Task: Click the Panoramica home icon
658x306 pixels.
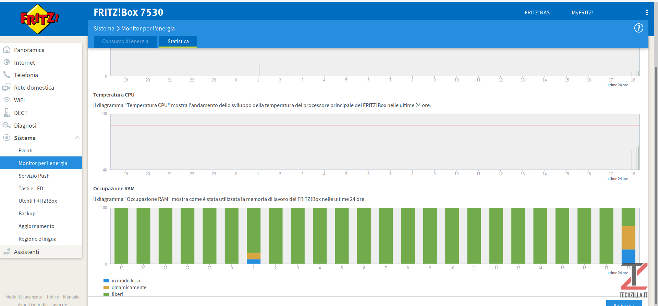Action: point(7,50)
